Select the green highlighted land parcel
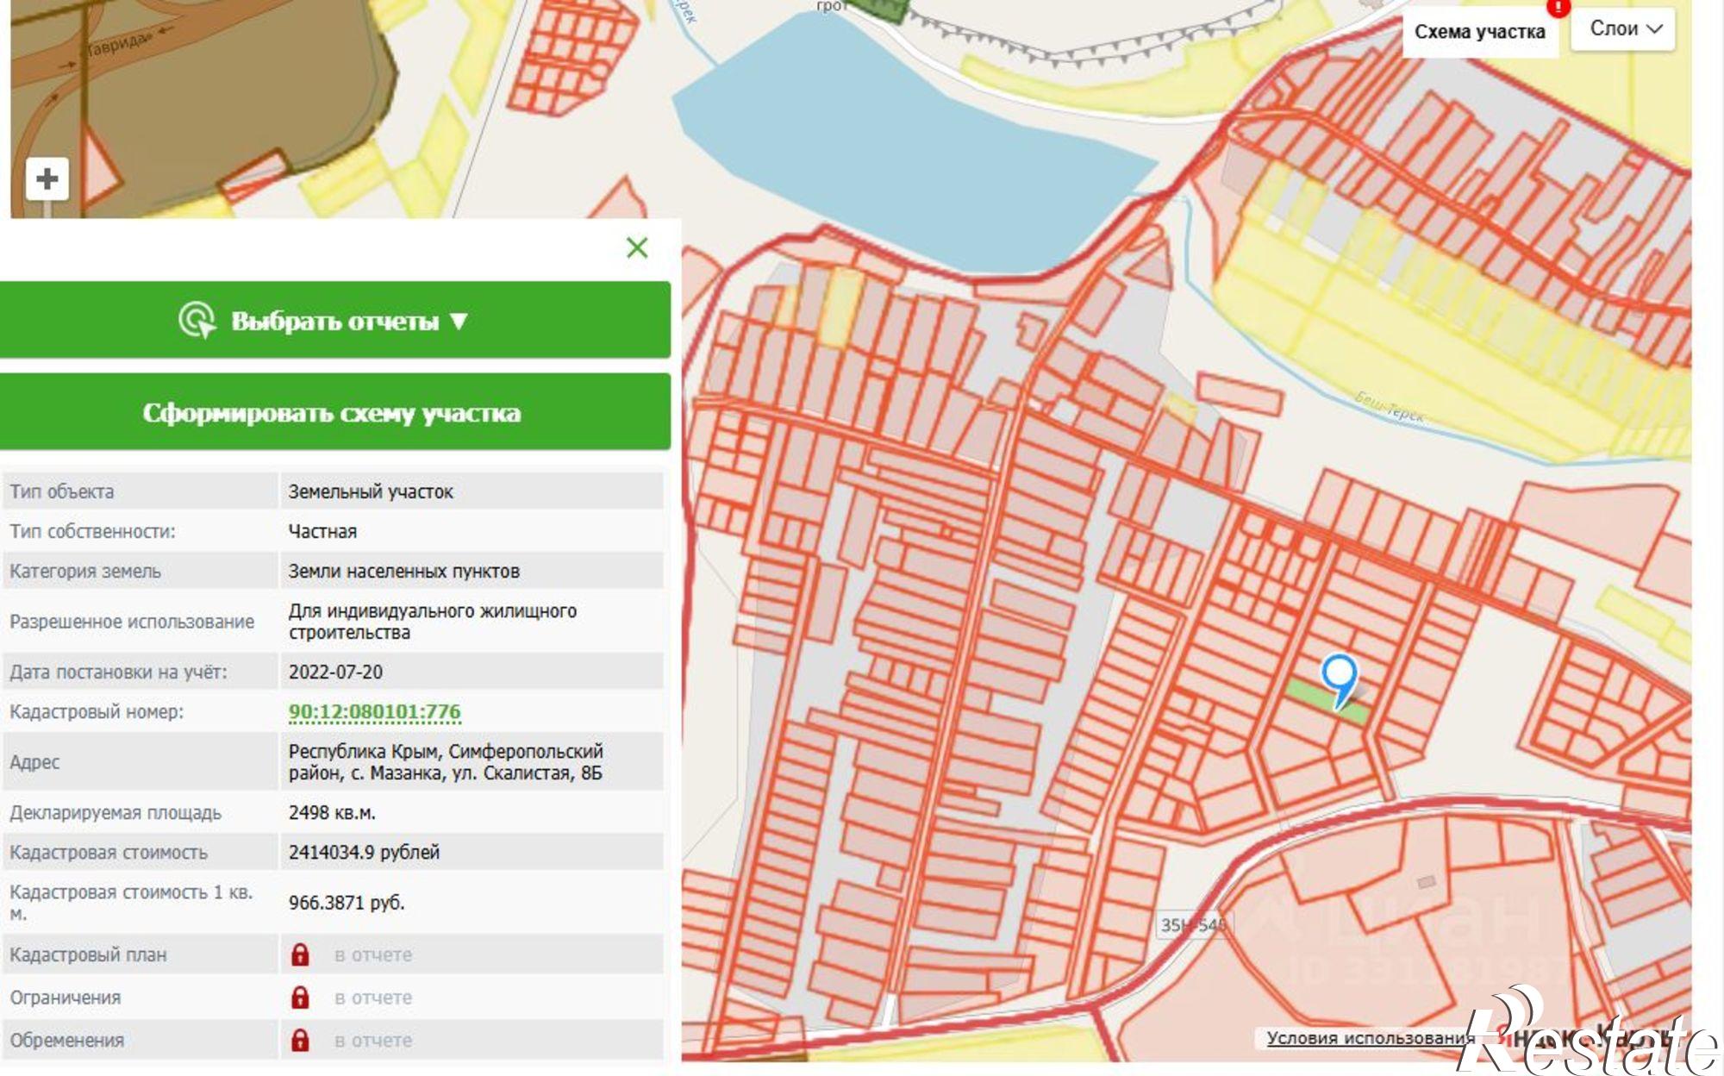Viewport: 1724px width, 1076px height. click(1312, 695)
